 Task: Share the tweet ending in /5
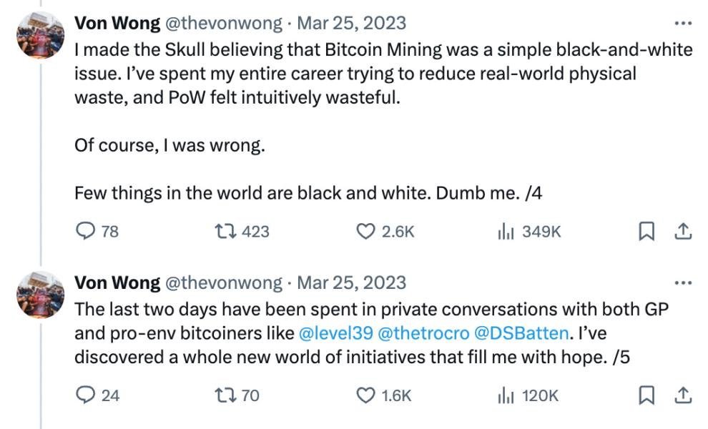683,395
